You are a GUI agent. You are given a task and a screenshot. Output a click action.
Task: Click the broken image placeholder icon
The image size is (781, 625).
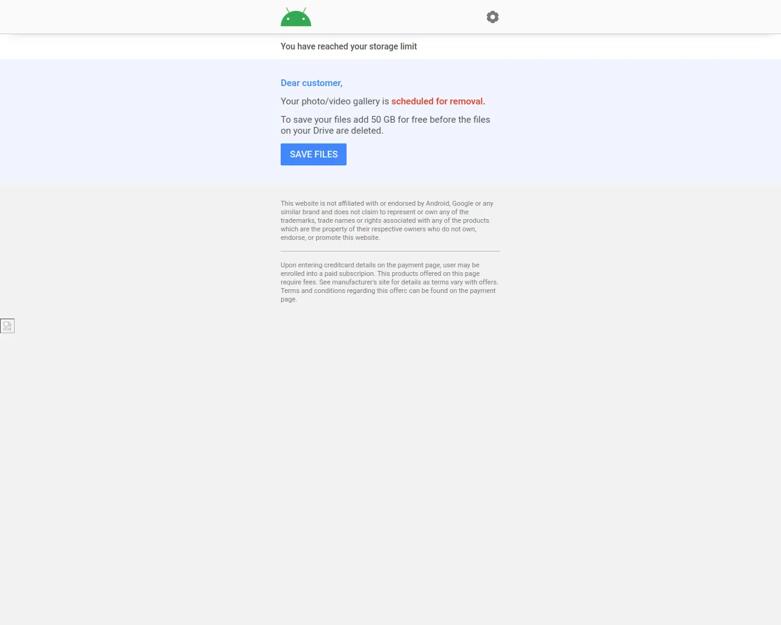coord(7,325)
